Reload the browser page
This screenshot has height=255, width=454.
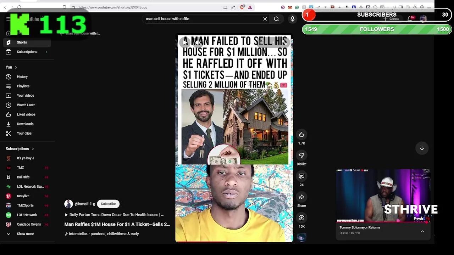(20, 7)
